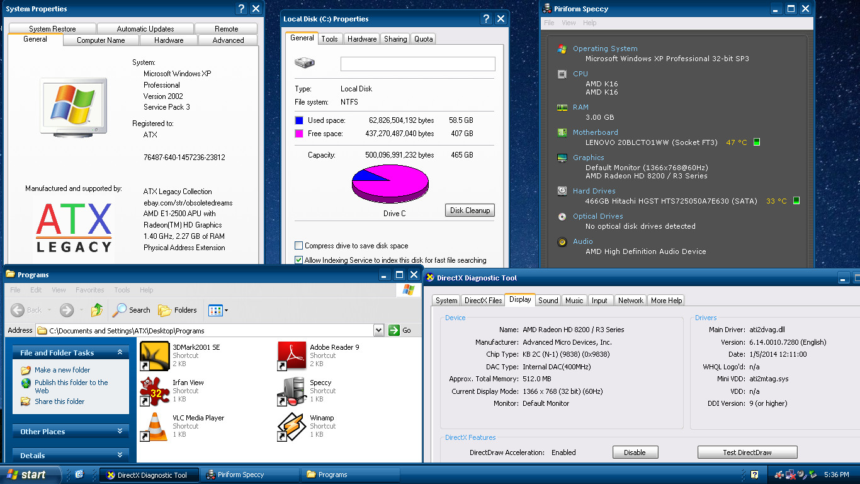Viewport: 860px width, 484px height.
Task: Open the Search pane in Programs window
Action: click(132, 310)
